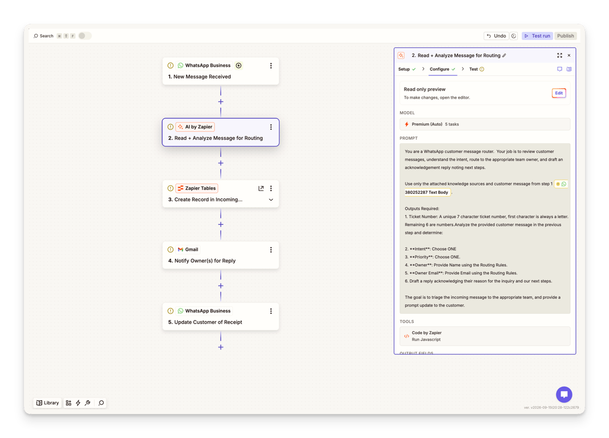Open the three-dot menu on the AI by Zapier step
This screenshot has width=609, height=438.
point(271,127)
